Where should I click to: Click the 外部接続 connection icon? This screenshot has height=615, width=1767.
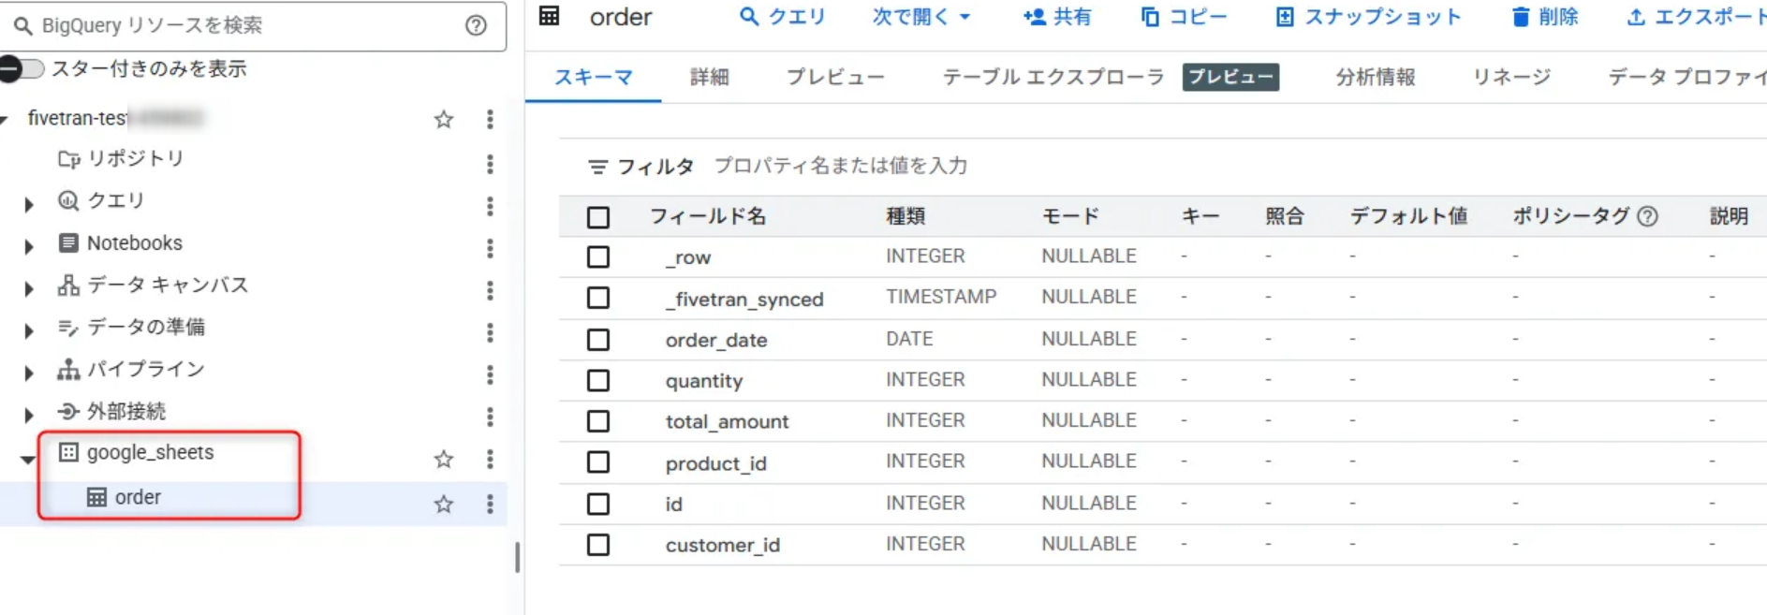pyautogui.click(x=68, y=411)
